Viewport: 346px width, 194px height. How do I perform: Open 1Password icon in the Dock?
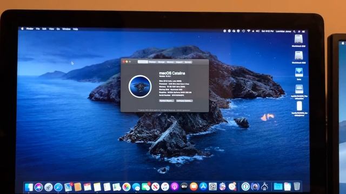[245, 187]
